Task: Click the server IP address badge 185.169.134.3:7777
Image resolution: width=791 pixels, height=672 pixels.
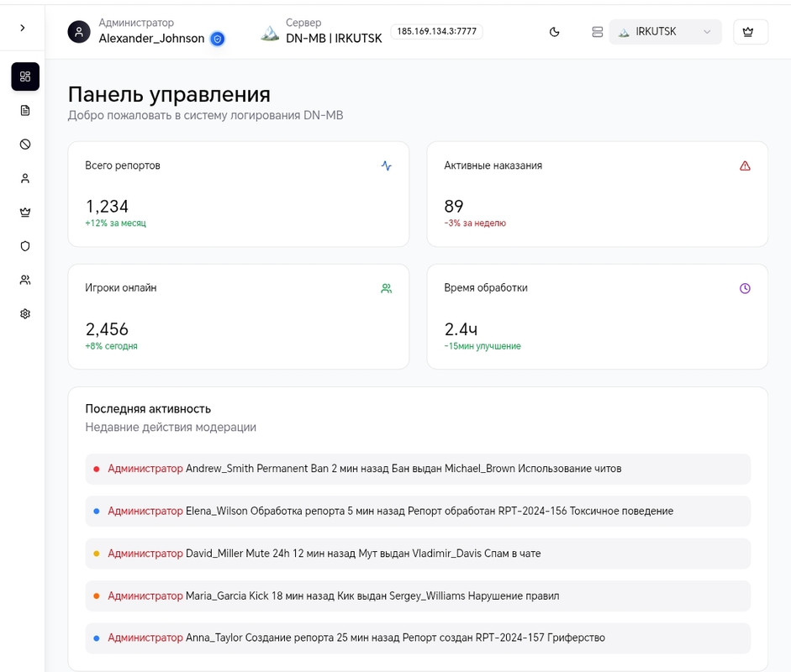Action: coord(436,31)
